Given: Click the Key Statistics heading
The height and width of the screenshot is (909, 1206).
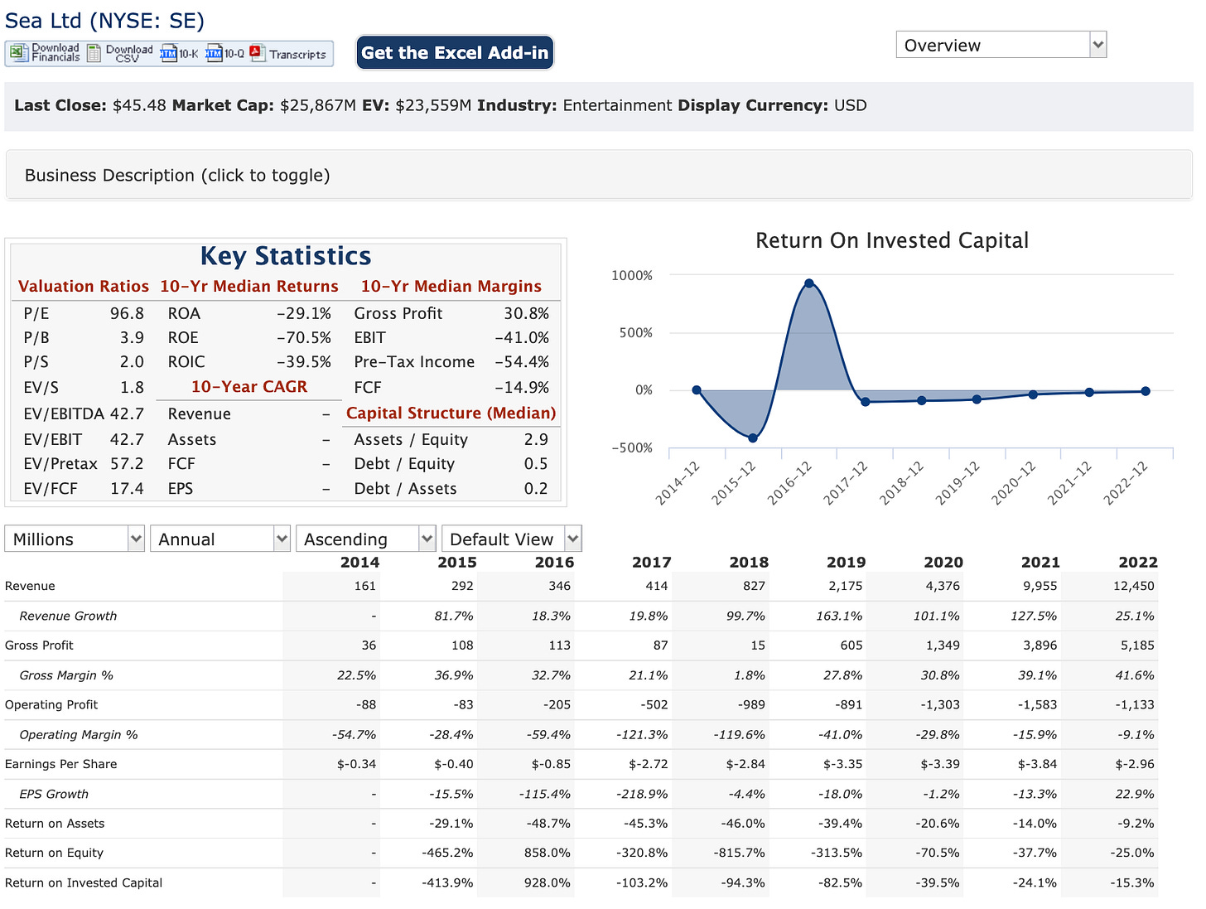Looking at the screenshot, I should (286, 256).
